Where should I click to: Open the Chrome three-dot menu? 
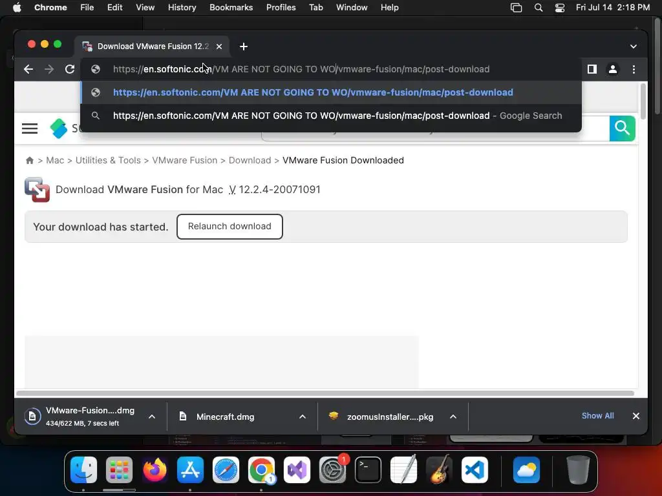click(634, 69)
